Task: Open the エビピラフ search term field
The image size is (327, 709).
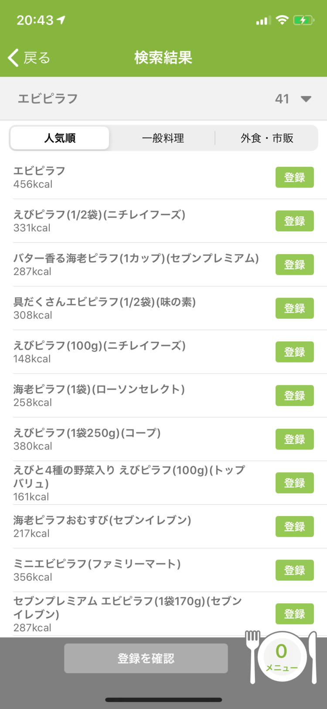Action: 163,99
